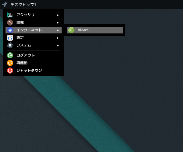The image size is (183, 152).
Task: Expand the 開発 submenu arrow
Action: pos(58,23)
